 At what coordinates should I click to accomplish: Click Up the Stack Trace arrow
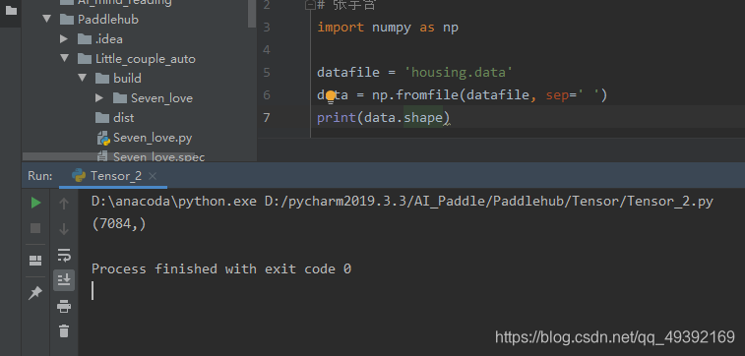pyautogui.click(x=64, y=204)
